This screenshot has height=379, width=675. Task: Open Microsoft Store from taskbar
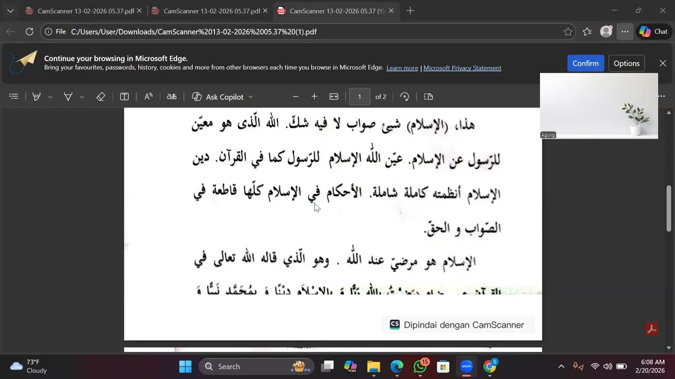click(x=443, y=366)
